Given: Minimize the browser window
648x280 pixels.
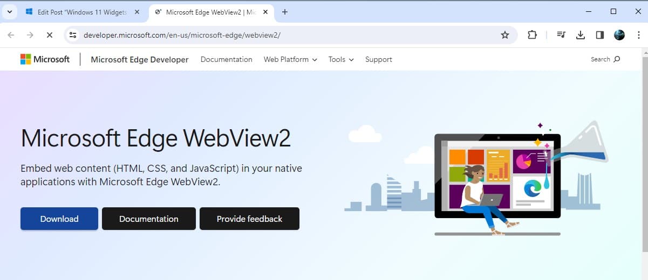Looking at the screenshot, I should pos(588,11).
